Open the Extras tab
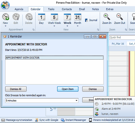135x123 pixels. click(110, 9)
